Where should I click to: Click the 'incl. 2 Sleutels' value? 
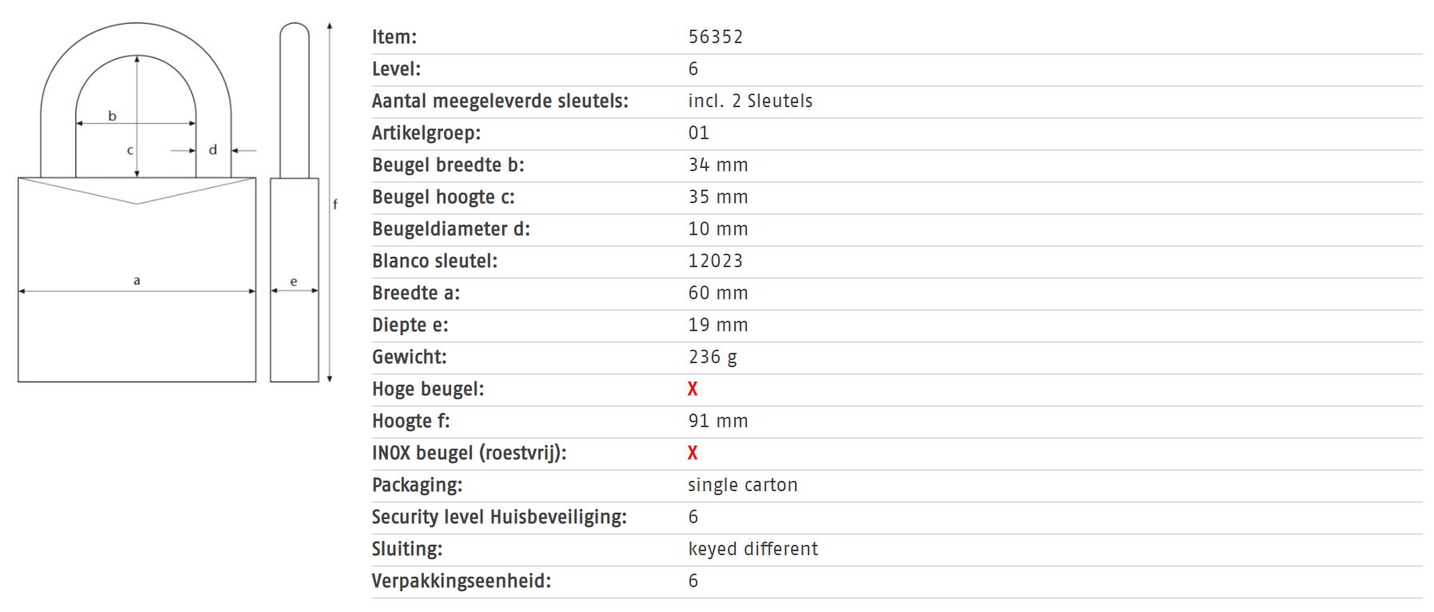tap(750, 101)
